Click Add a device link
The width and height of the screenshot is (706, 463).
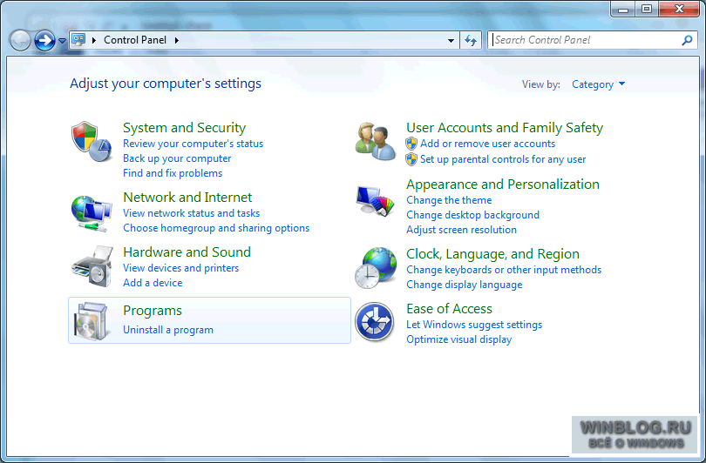(153, 283)
